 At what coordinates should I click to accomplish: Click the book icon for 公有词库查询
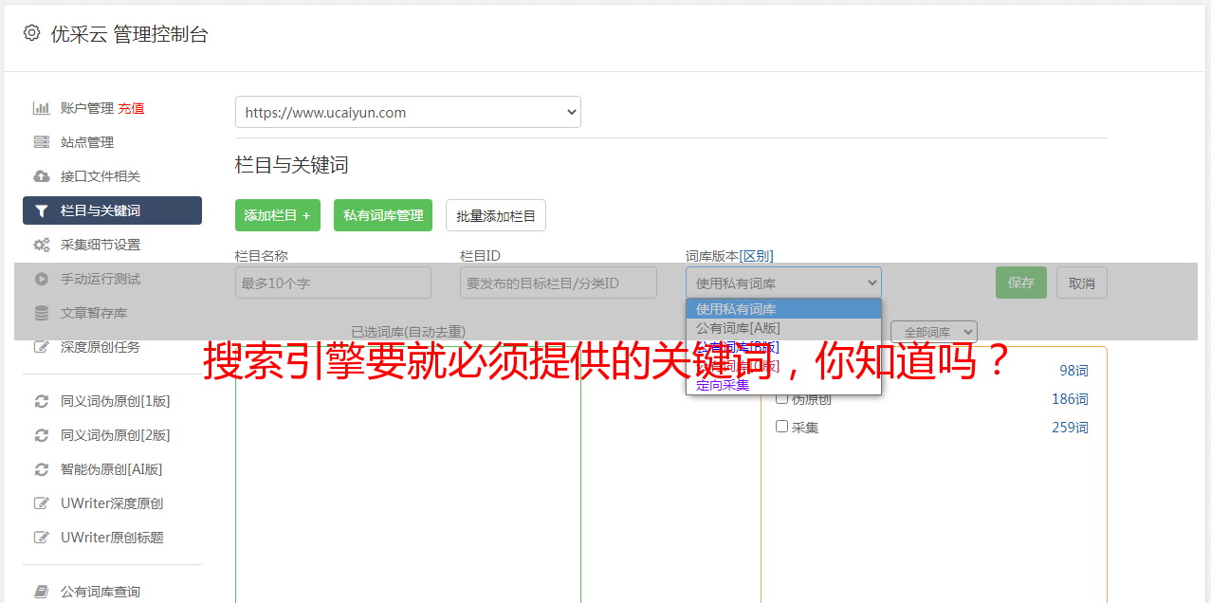[x=41, y=592]
